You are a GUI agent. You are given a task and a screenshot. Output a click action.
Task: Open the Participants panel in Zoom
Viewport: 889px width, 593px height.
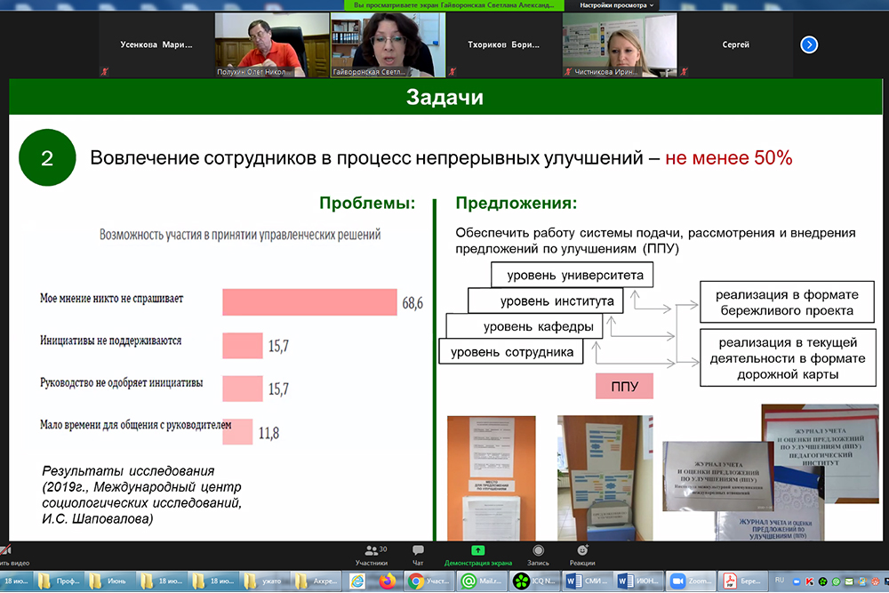click(x=371, y=555)
